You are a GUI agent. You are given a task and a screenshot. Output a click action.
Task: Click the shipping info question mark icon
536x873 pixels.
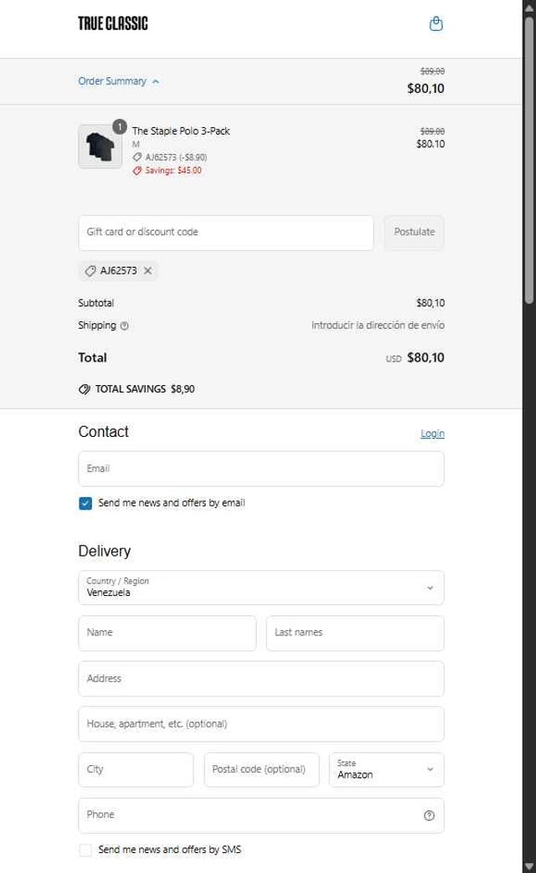125,326
